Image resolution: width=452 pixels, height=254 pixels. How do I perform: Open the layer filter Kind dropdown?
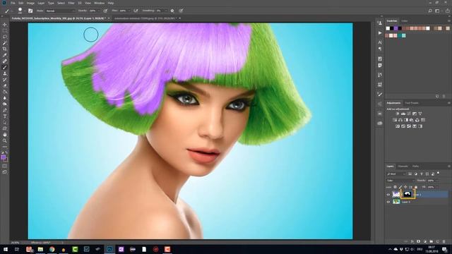[396, 174]
